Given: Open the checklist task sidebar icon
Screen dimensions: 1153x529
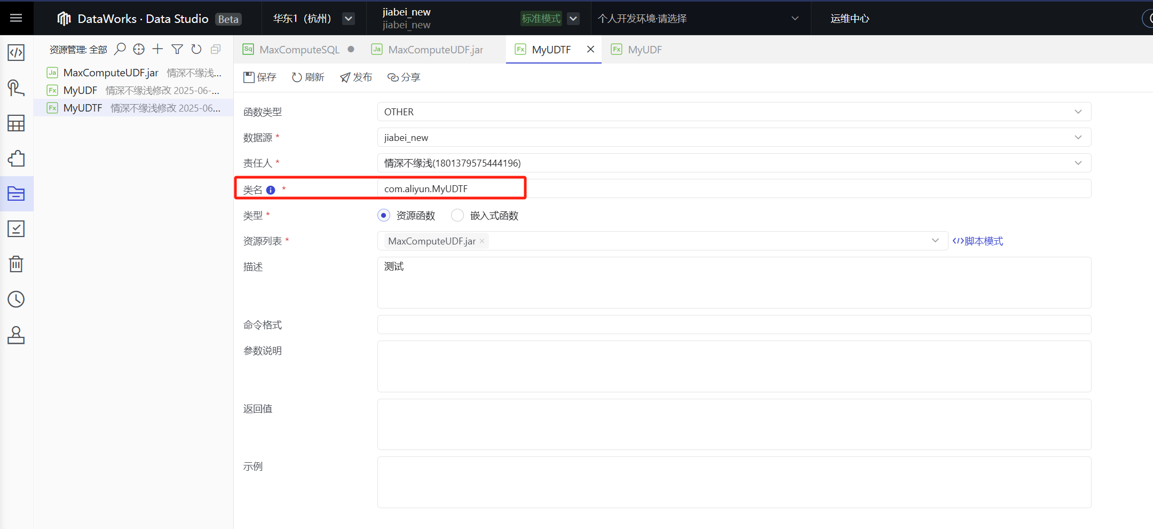Looking at the screenshot, I should pyautogui.click(x=16, y=229).
